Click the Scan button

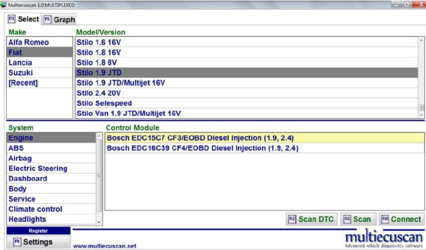pos(358,219)
